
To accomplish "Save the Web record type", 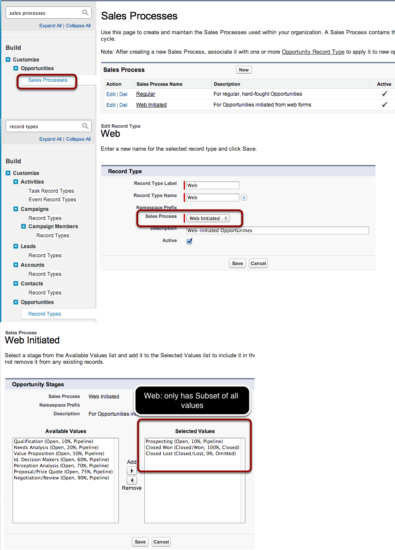I will click(x=237, y=263).
